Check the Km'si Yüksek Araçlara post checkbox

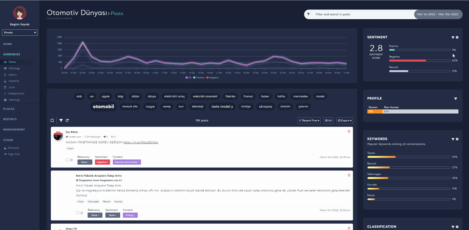click(x=78, y=213)
